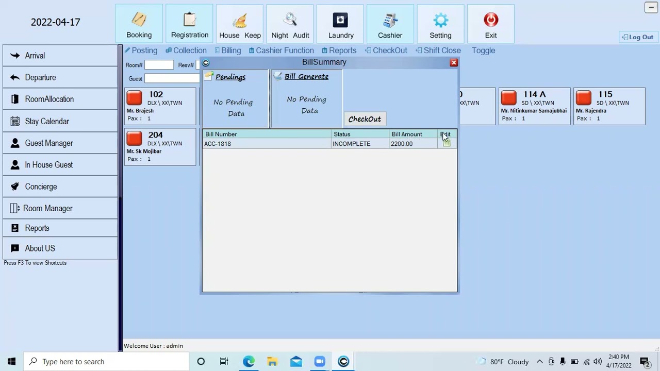Click the volume tray icon

[x=598, y=362]
